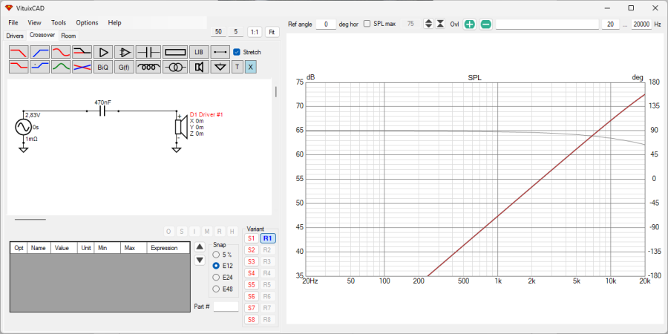Move part up with up arrow button
668x334 pixels.
(200, 246)
